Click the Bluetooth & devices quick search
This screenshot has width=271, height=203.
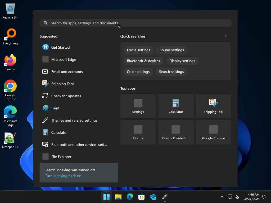tap(143, 61)
